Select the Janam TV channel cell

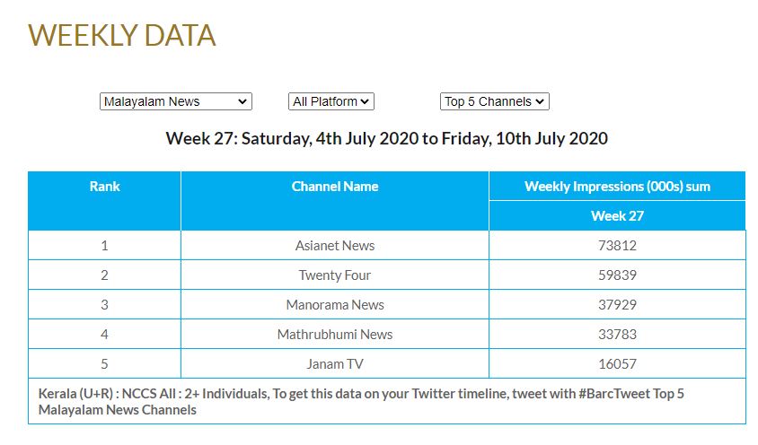(334, 363)
